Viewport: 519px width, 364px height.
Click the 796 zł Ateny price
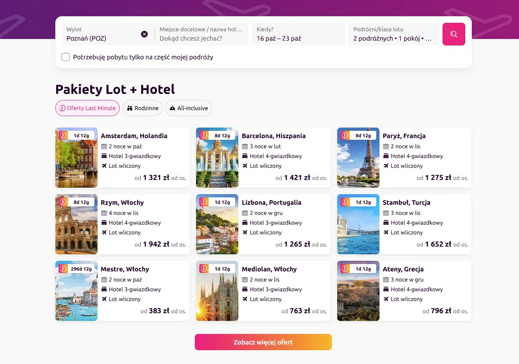(x=441, y=311)
